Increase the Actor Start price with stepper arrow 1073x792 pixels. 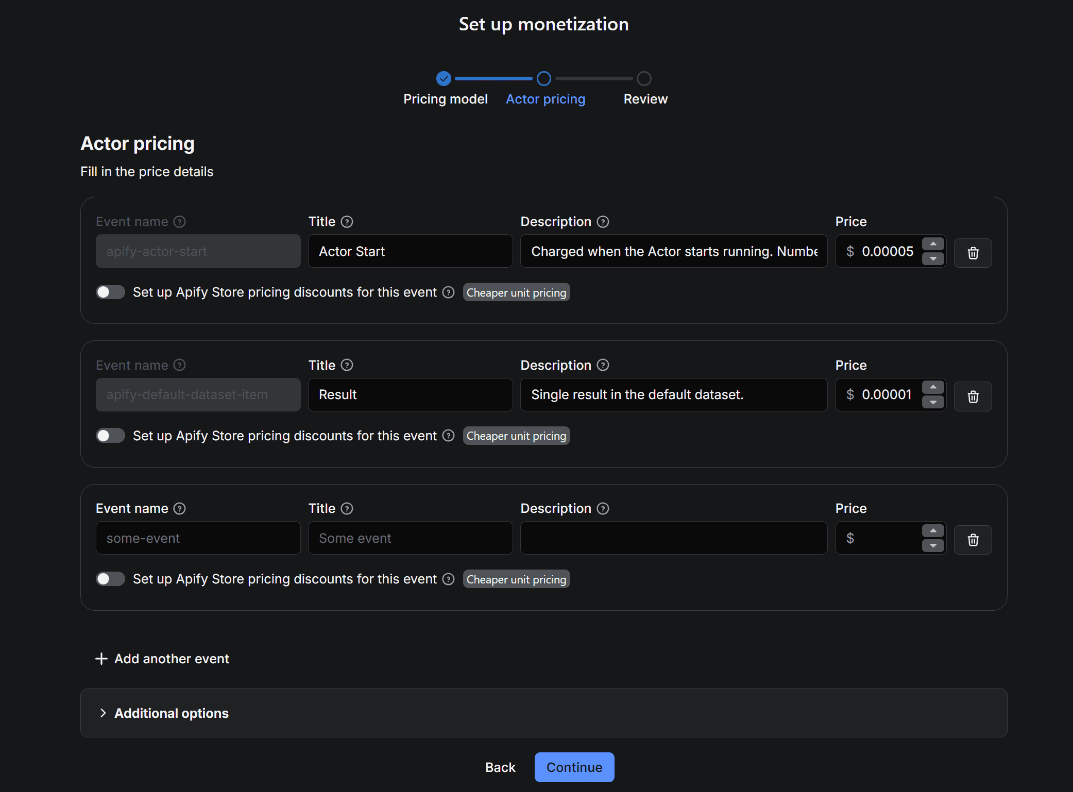(932, 245)
